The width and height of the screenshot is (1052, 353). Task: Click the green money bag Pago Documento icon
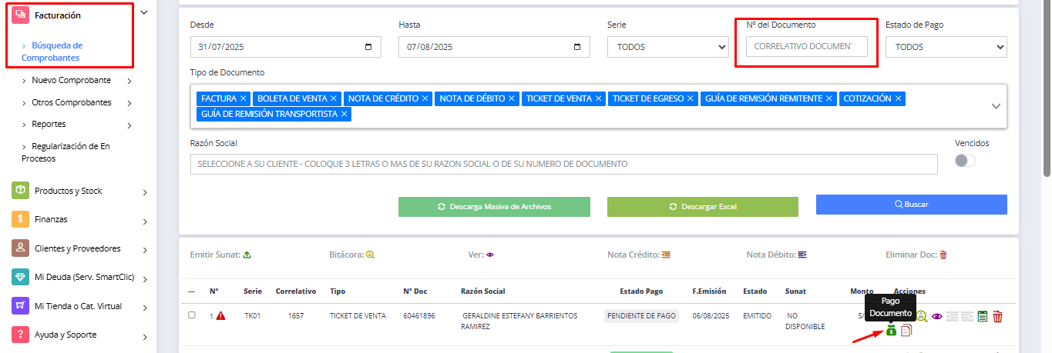891,331
